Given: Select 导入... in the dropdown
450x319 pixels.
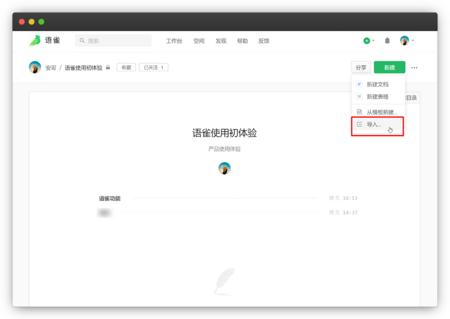Looking at the screenshot, I should click(377, 125).
